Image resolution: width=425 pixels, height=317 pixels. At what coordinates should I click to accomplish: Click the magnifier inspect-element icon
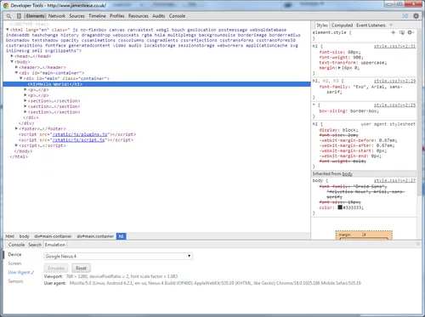point(8,16)
